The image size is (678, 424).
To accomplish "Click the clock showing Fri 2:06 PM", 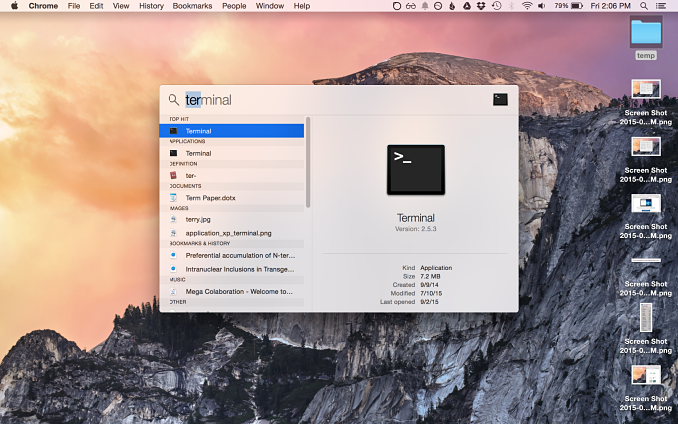I will [610, 6].
